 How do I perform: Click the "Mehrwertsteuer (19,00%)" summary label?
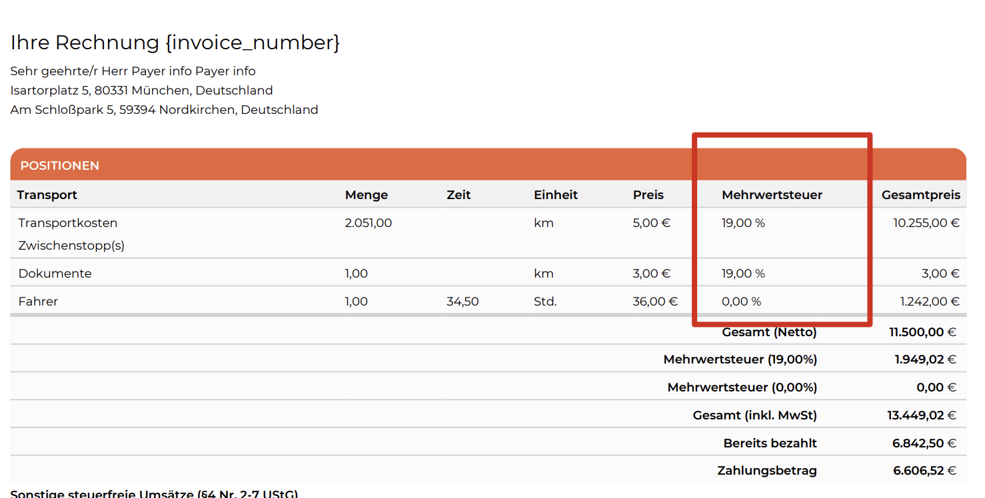pos(740,360)
